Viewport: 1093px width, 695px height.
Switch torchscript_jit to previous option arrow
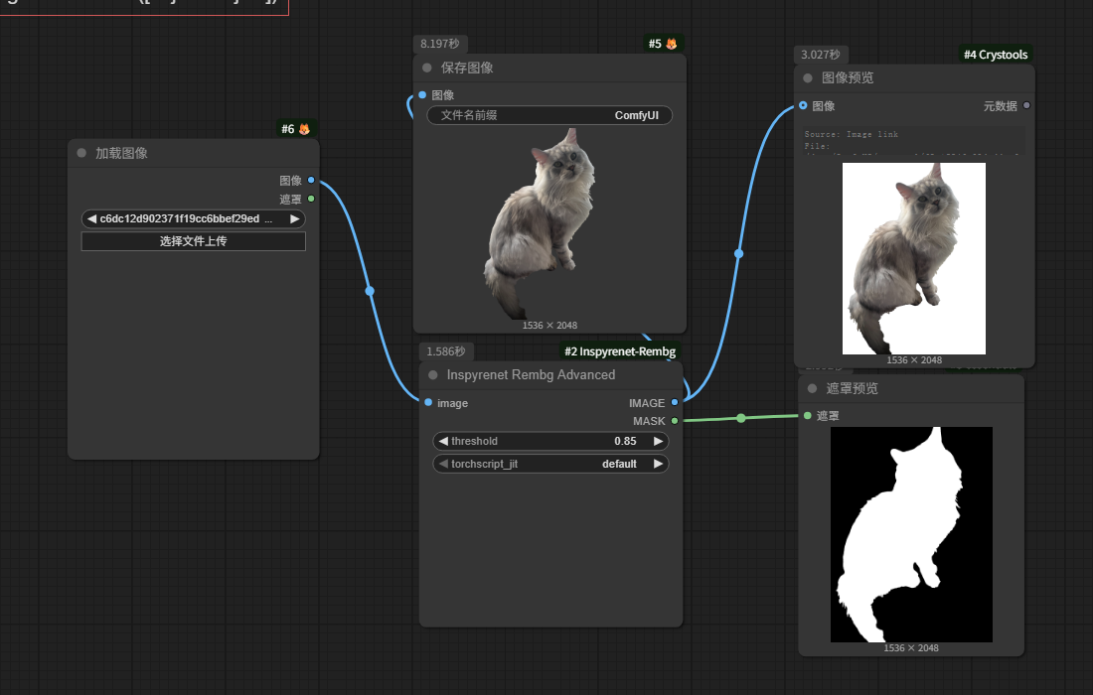pyautogui.click(x=443, y=464)
